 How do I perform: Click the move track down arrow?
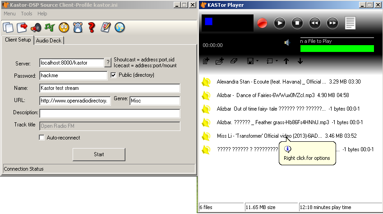coord(300,61)
